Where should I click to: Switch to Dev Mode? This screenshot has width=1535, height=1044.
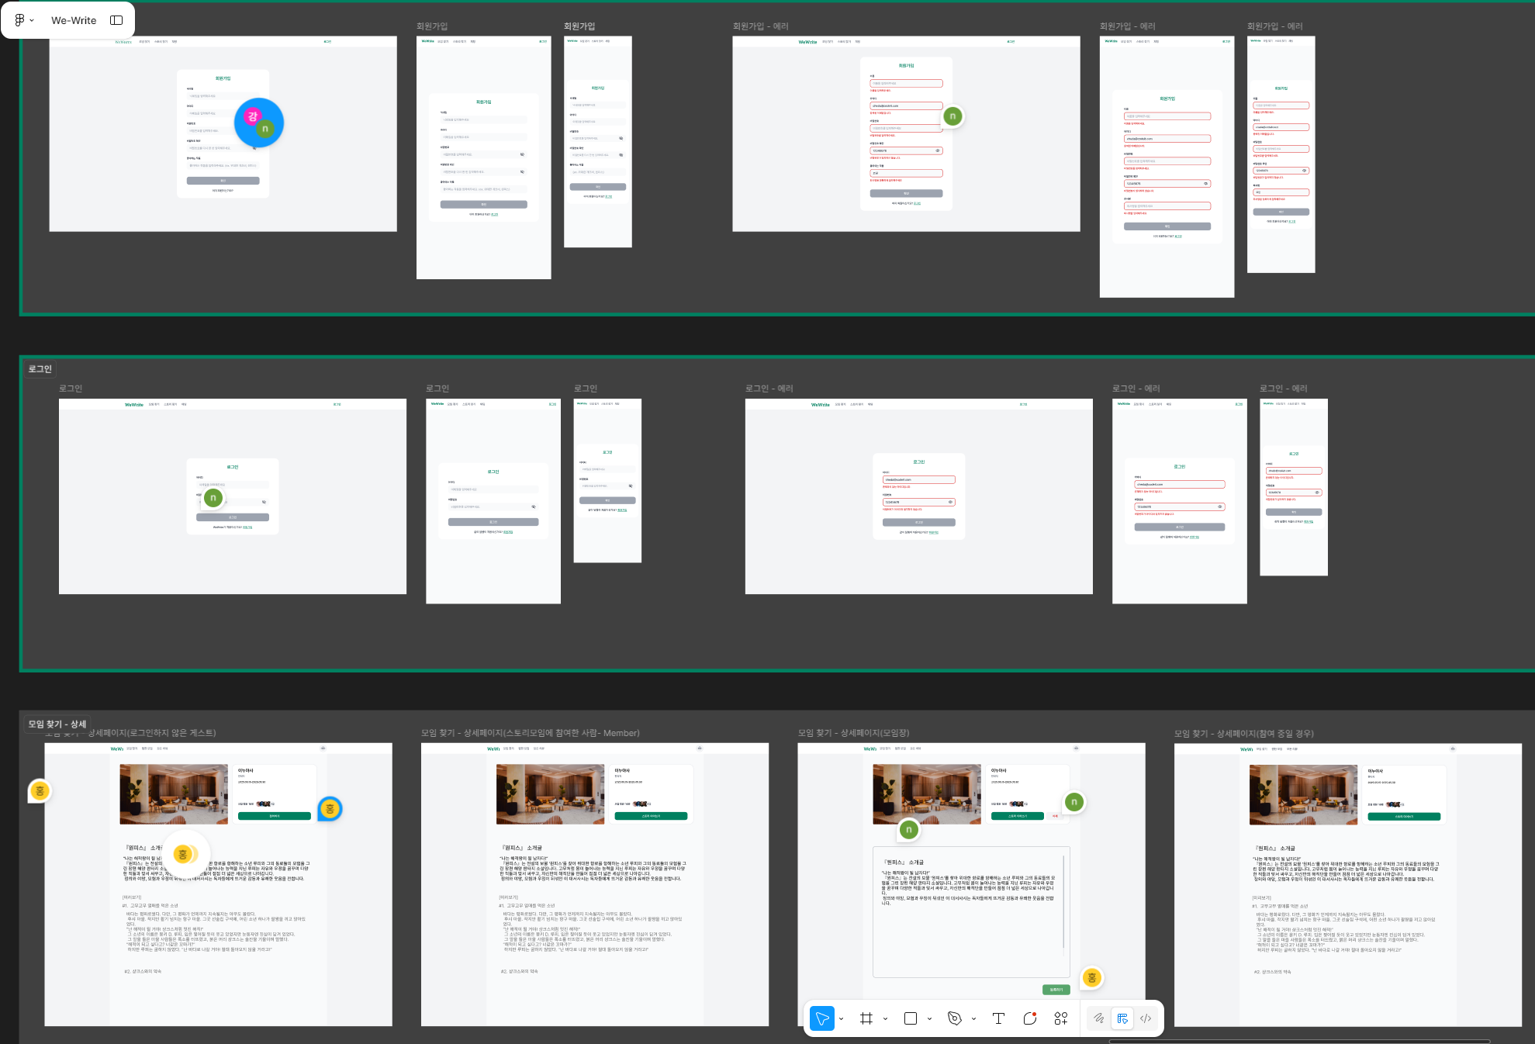coord(1146,1018)
